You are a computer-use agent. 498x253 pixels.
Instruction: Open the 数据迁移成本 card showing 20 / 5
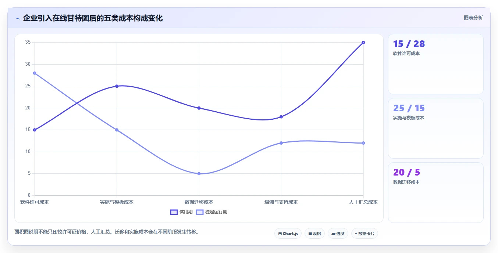436,193
